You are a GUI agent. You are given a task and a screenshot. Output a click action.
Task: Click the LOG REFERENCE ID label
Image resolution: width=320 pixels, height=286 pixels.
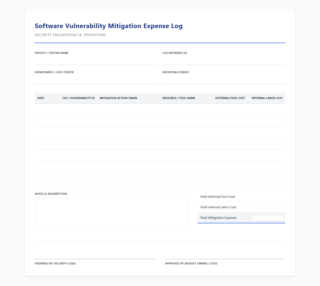click(x=175, y=53)
